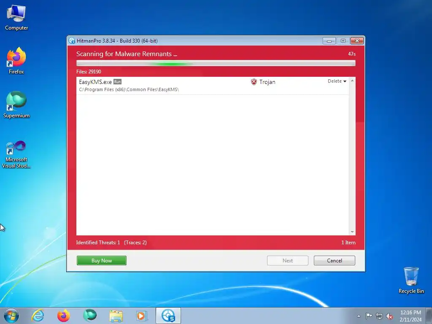
Task: Click the scan progress bar
Action: [216, 63]
